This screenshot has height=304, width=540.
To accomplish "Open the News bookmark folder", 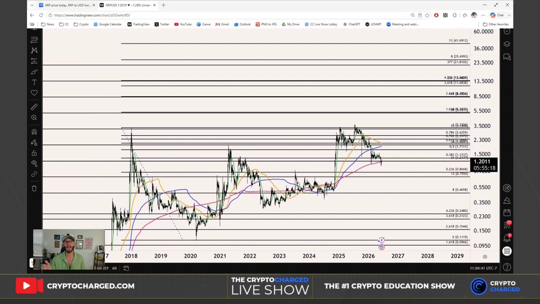I will 47,24.
